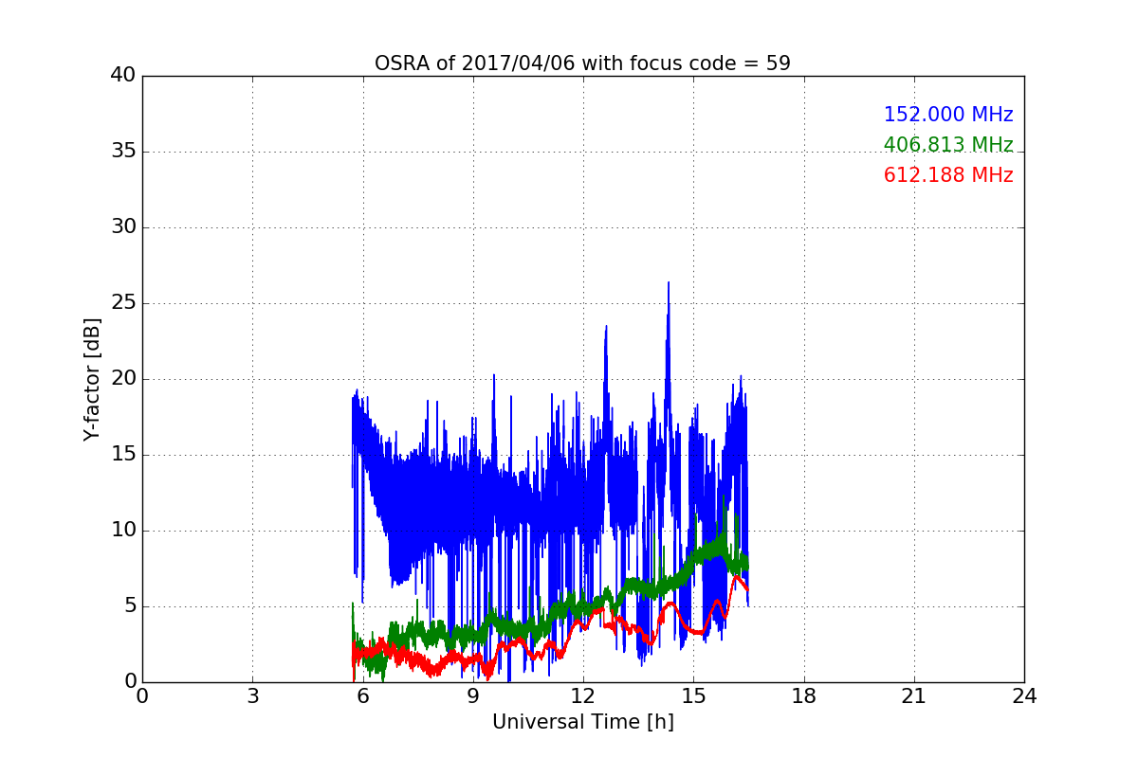Select the 406.813 MHz legend label
Screen dimensions: 1138x758
point(948,145)
